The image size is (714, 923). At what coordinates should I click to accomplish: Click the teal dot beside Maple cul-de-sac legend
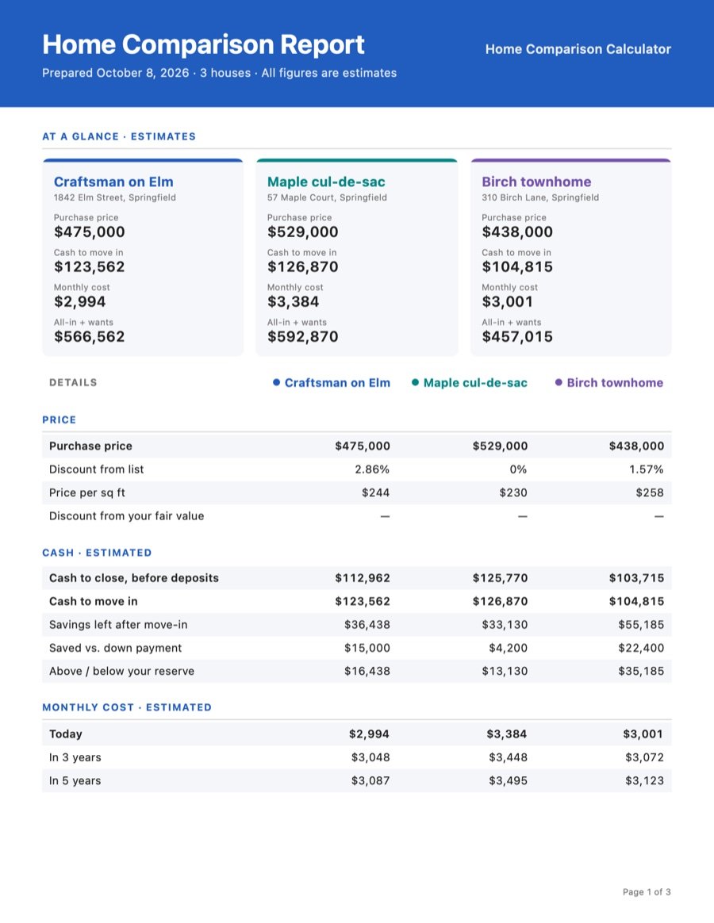pyautogui.click(x=416, y=383)
